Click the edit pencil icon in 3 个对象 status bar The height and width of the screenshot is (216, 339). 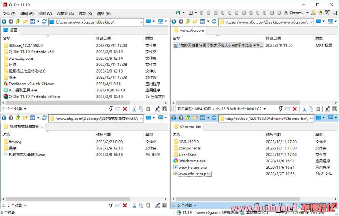(158, 205)
